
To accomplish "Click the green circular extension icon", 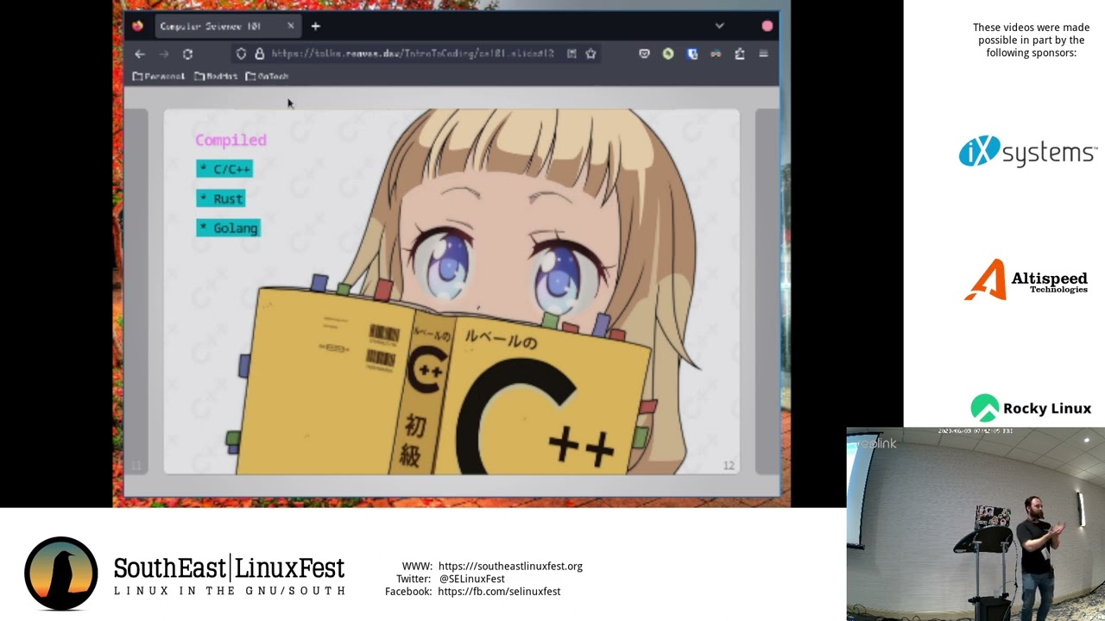I will point(668,53).
